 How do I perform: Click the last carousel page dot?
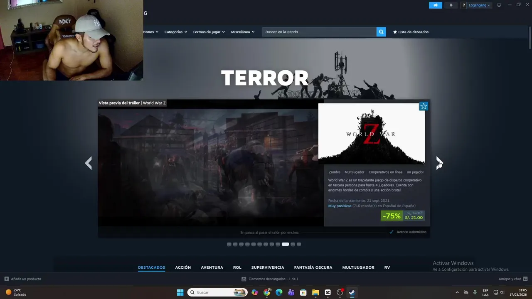pyautogui.click(x=299, y=244)
